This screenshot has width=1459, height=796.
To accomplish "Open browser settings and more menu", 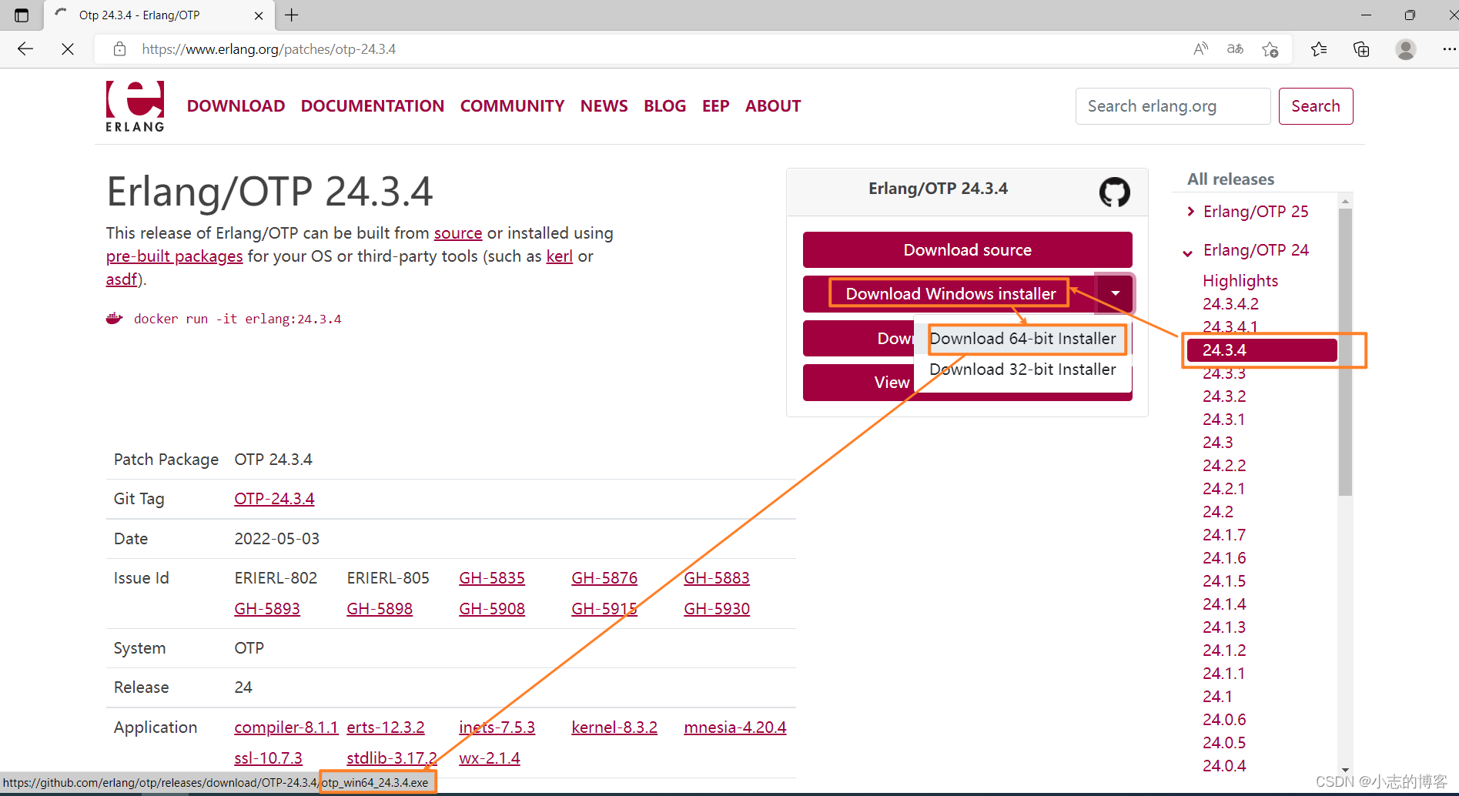I will 1449,49.
